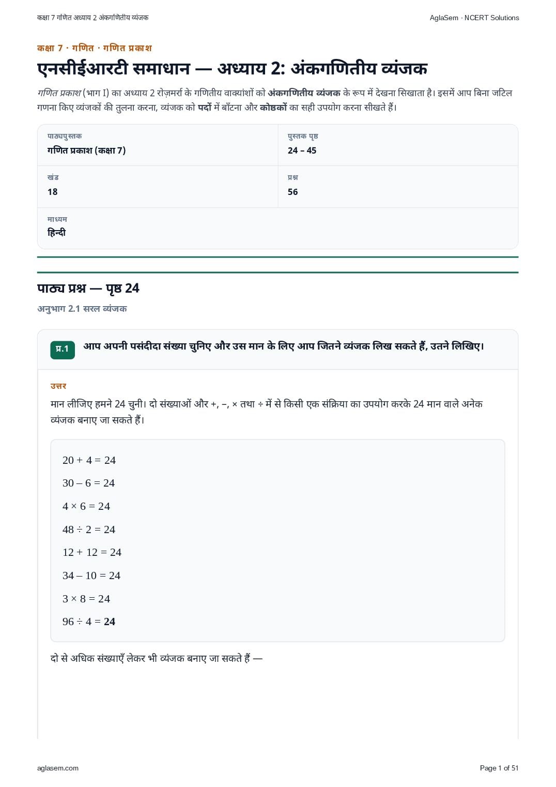Select the main title अध्याय 2: अंकगणितीय व्यंजक
Screen dimensions: 556x787
322,68
